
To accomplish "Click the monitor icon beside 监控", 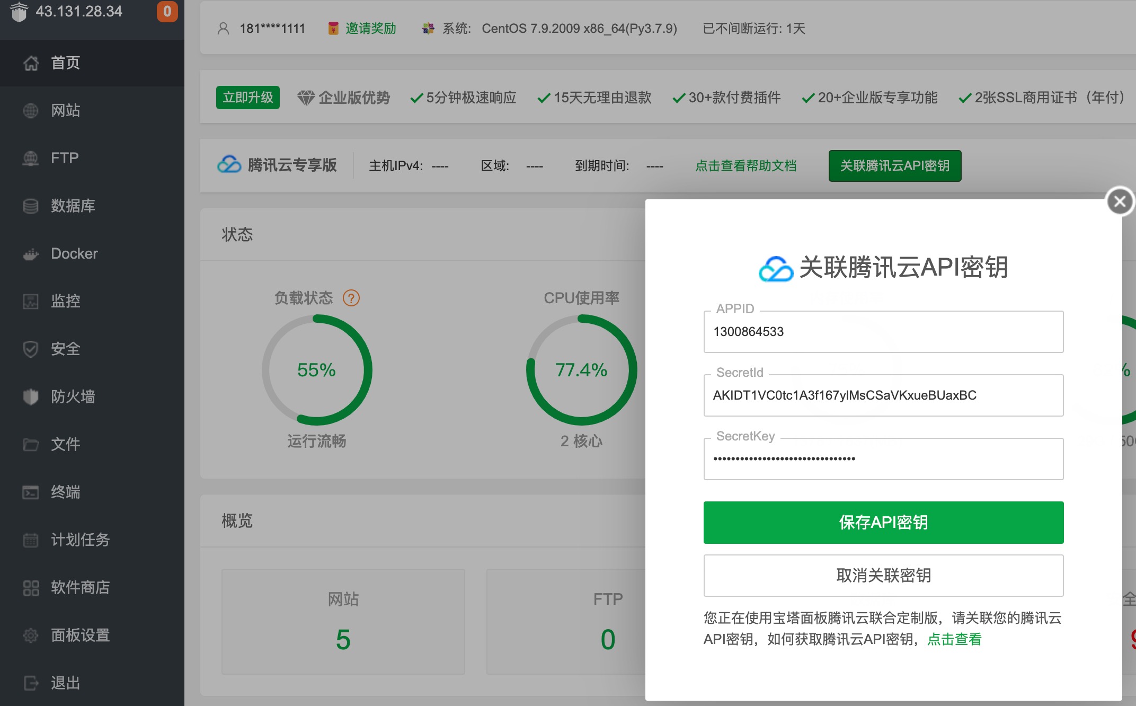I will [31, 302].
